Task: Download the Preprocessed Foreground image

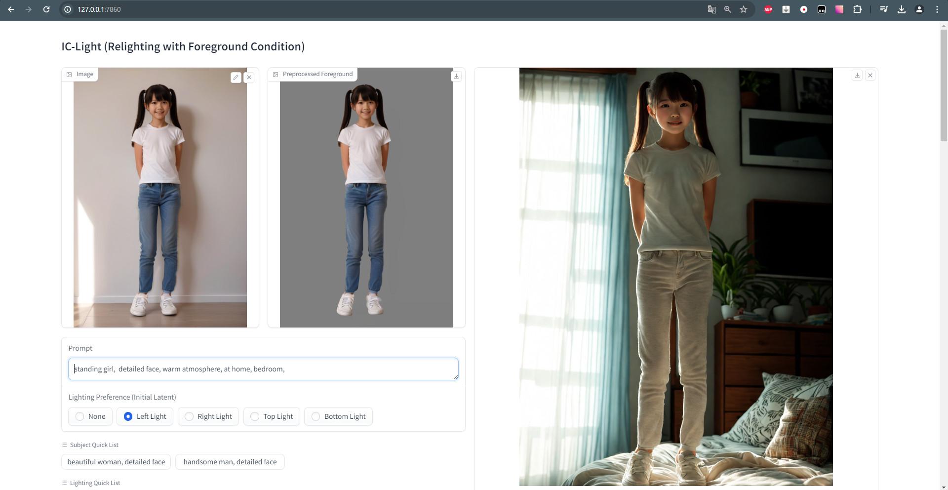Action: click(456, 76)
